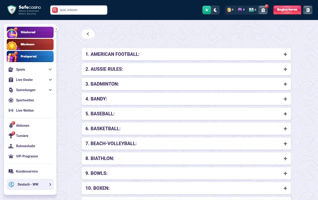Viewport: 318px width, 200px height.
Task: Expand the Aussie Rules section plus
Action: (x=285, y=69)
